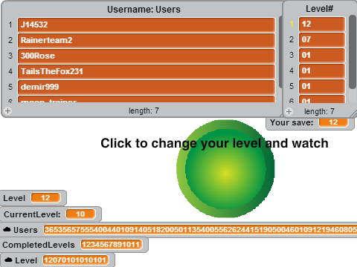Image resolution: width=357 pixels, height=267 pixels.
Task: Click the Level# row 3 value 01
Action: tap(322, 55)
